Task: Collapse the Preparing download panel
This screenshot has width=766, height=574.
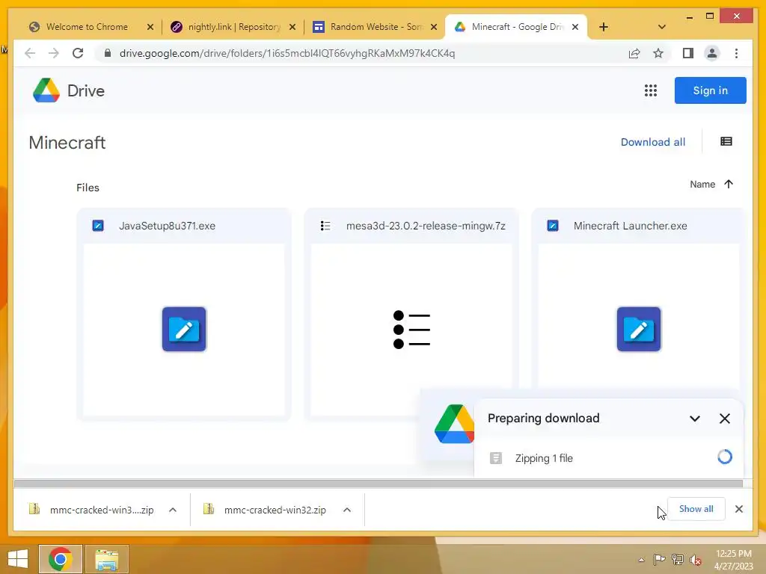Action: 695,419
